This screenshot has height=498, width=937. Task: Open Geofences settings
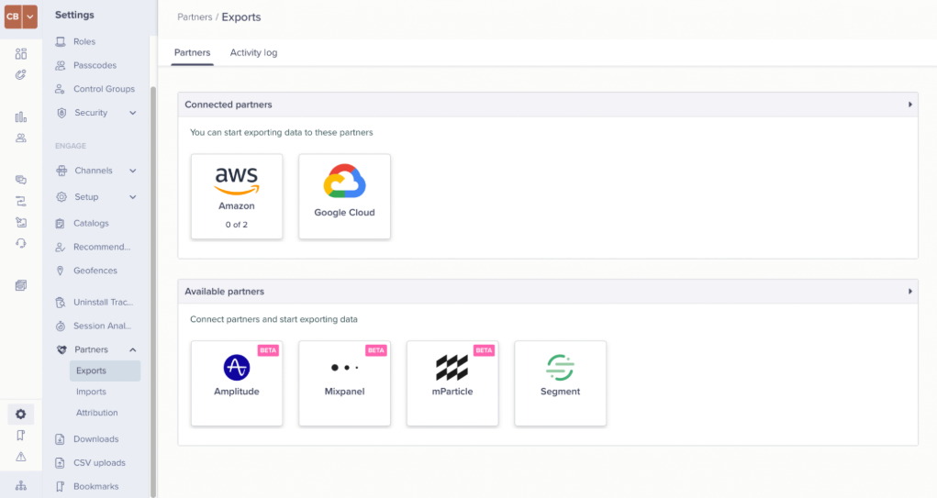point(95,271)
